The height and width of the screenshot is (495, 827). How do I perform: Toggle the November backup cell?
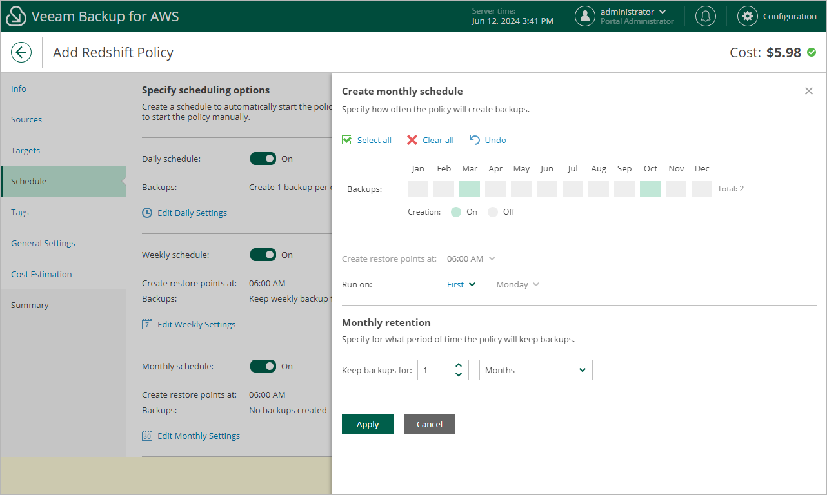[x=676, y=189]
